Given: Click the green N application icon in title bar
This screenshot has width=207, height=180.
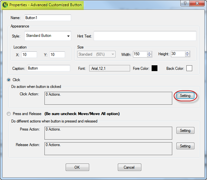Looking at the screenshot, I should point(5,5).
